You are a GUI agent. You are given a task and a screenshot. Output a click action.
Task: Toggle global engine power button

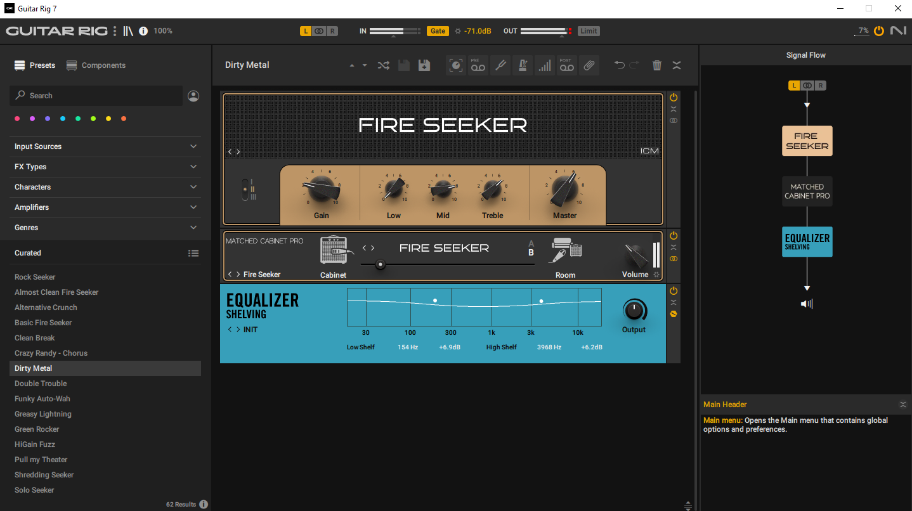(x=878, y=30)
